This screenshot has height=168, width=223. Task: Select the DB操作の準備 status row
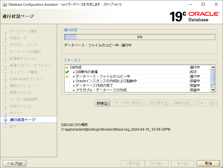138,72
